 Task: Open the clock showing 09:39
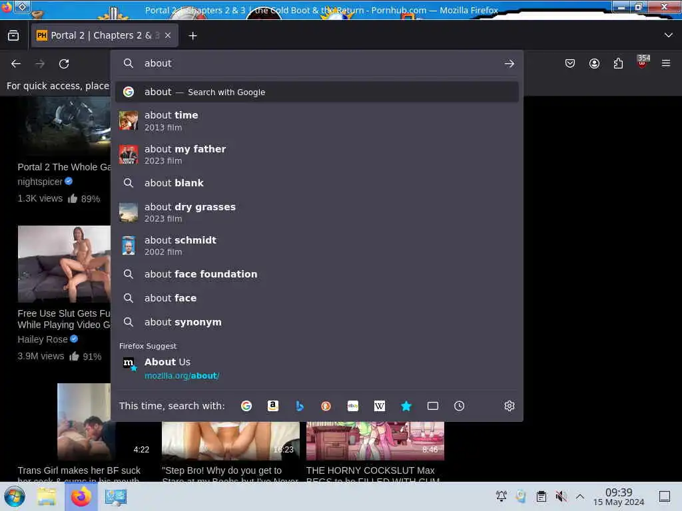point(619,496)
